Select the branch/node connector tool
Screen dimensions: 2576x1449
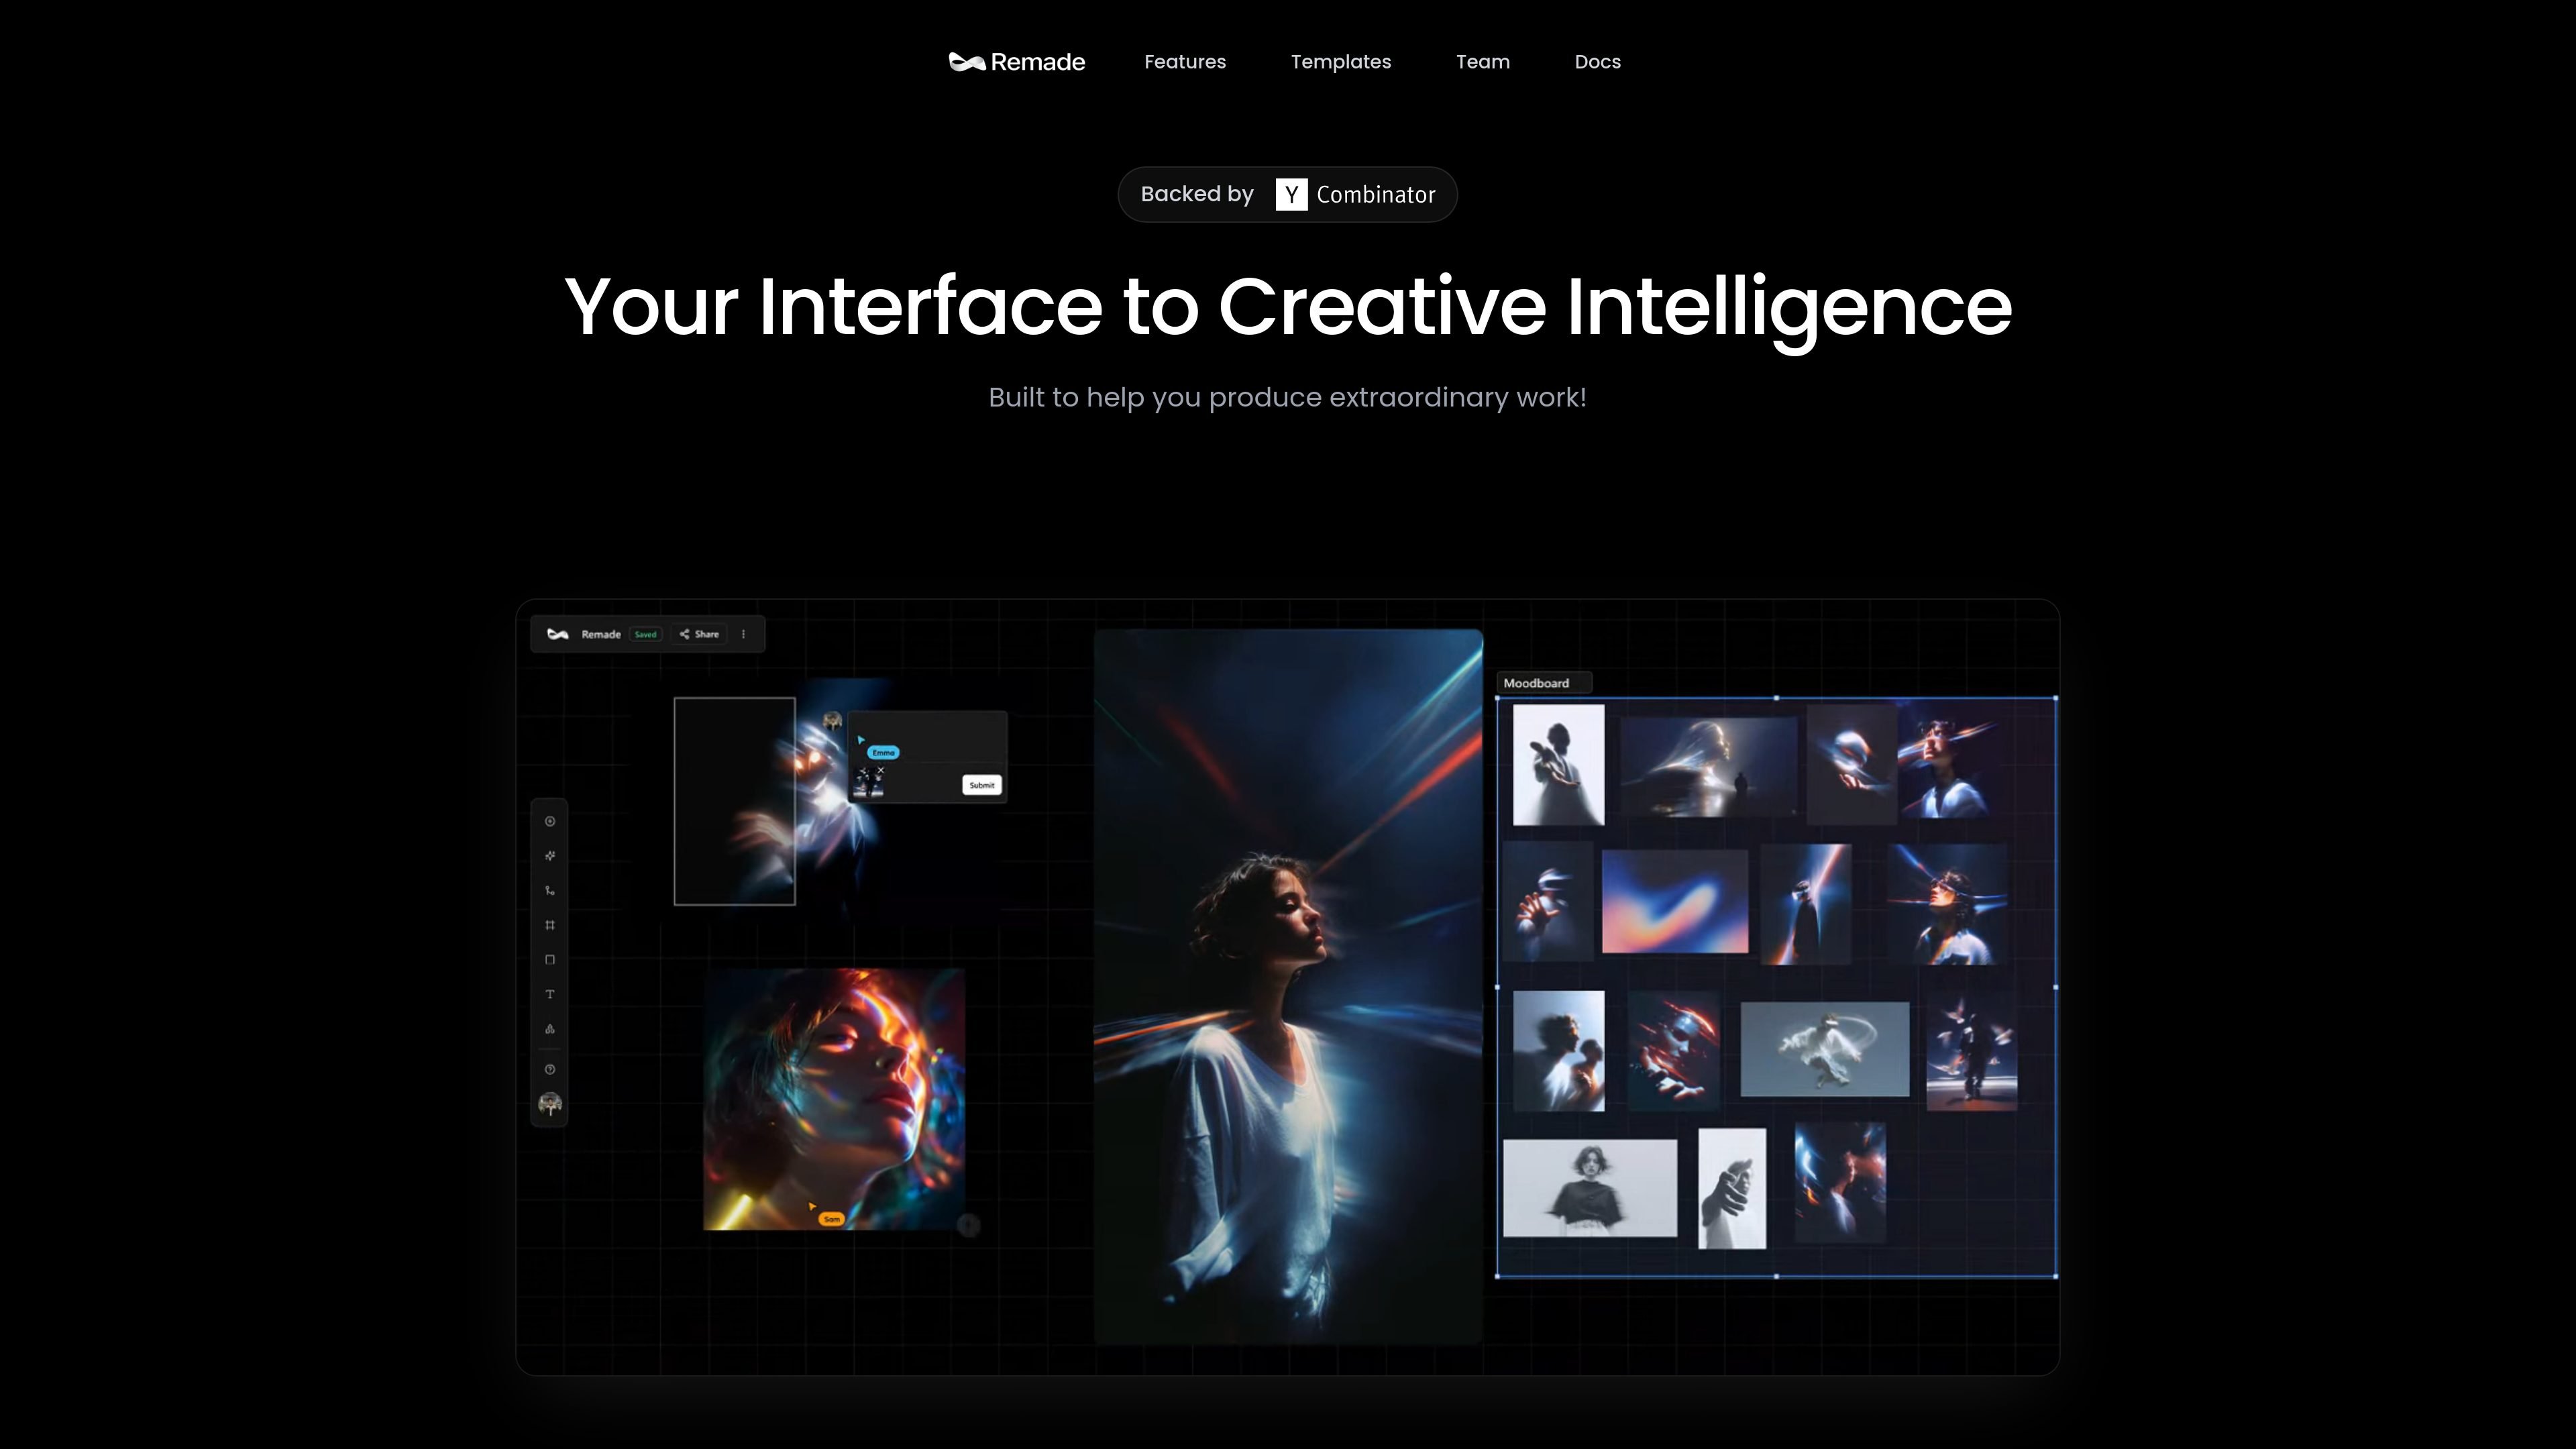(550, 890)
